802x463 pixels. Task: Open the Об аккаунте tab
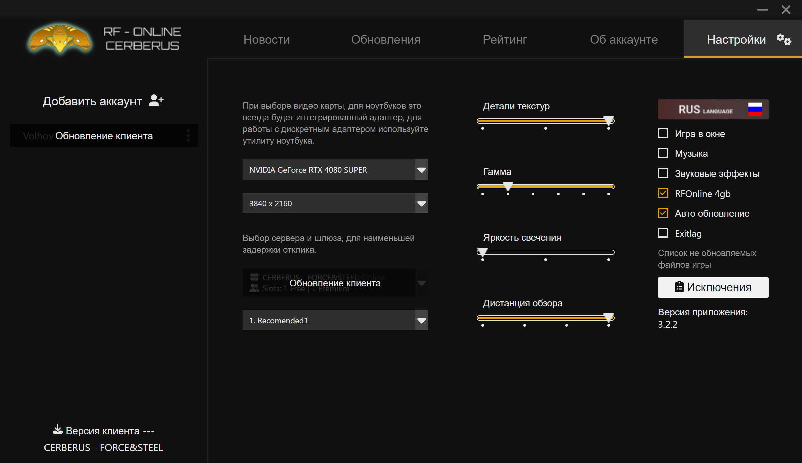pos(624,39)
